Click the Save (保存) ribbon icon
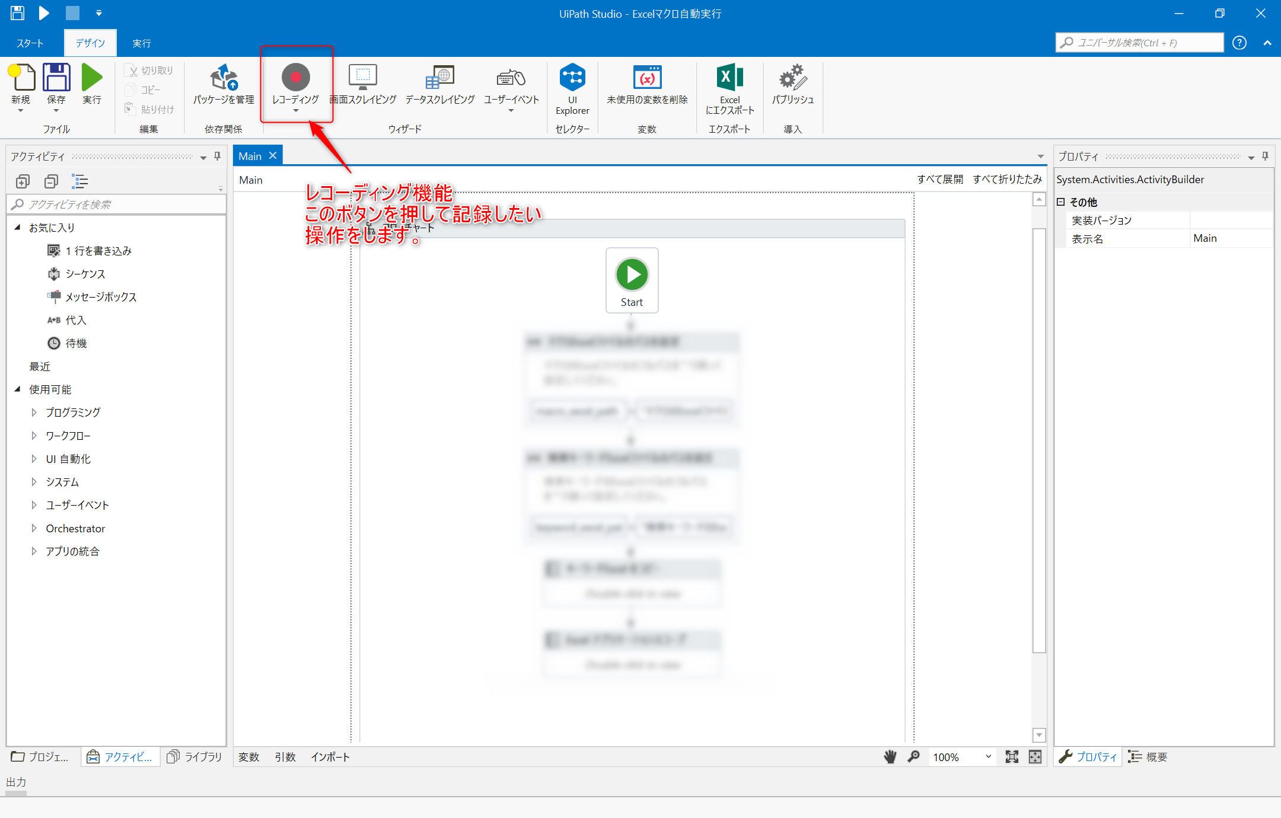Image resolution: width=1281 pixels, height=818 pixels. [x=56, y=78]
